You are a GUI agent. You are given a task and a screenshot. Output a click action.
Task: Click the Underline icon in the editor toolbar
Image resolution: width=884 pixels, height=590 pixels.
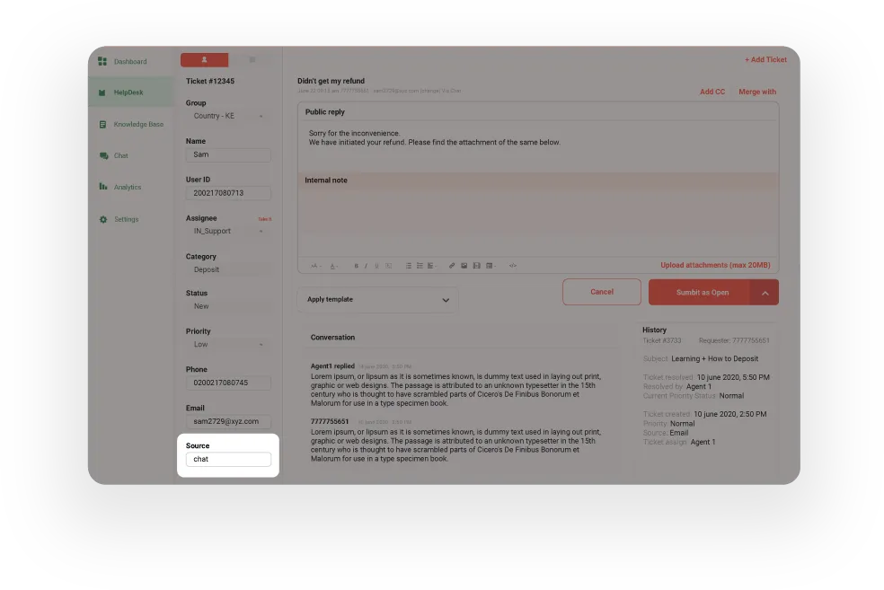click(x=376, y=265)
